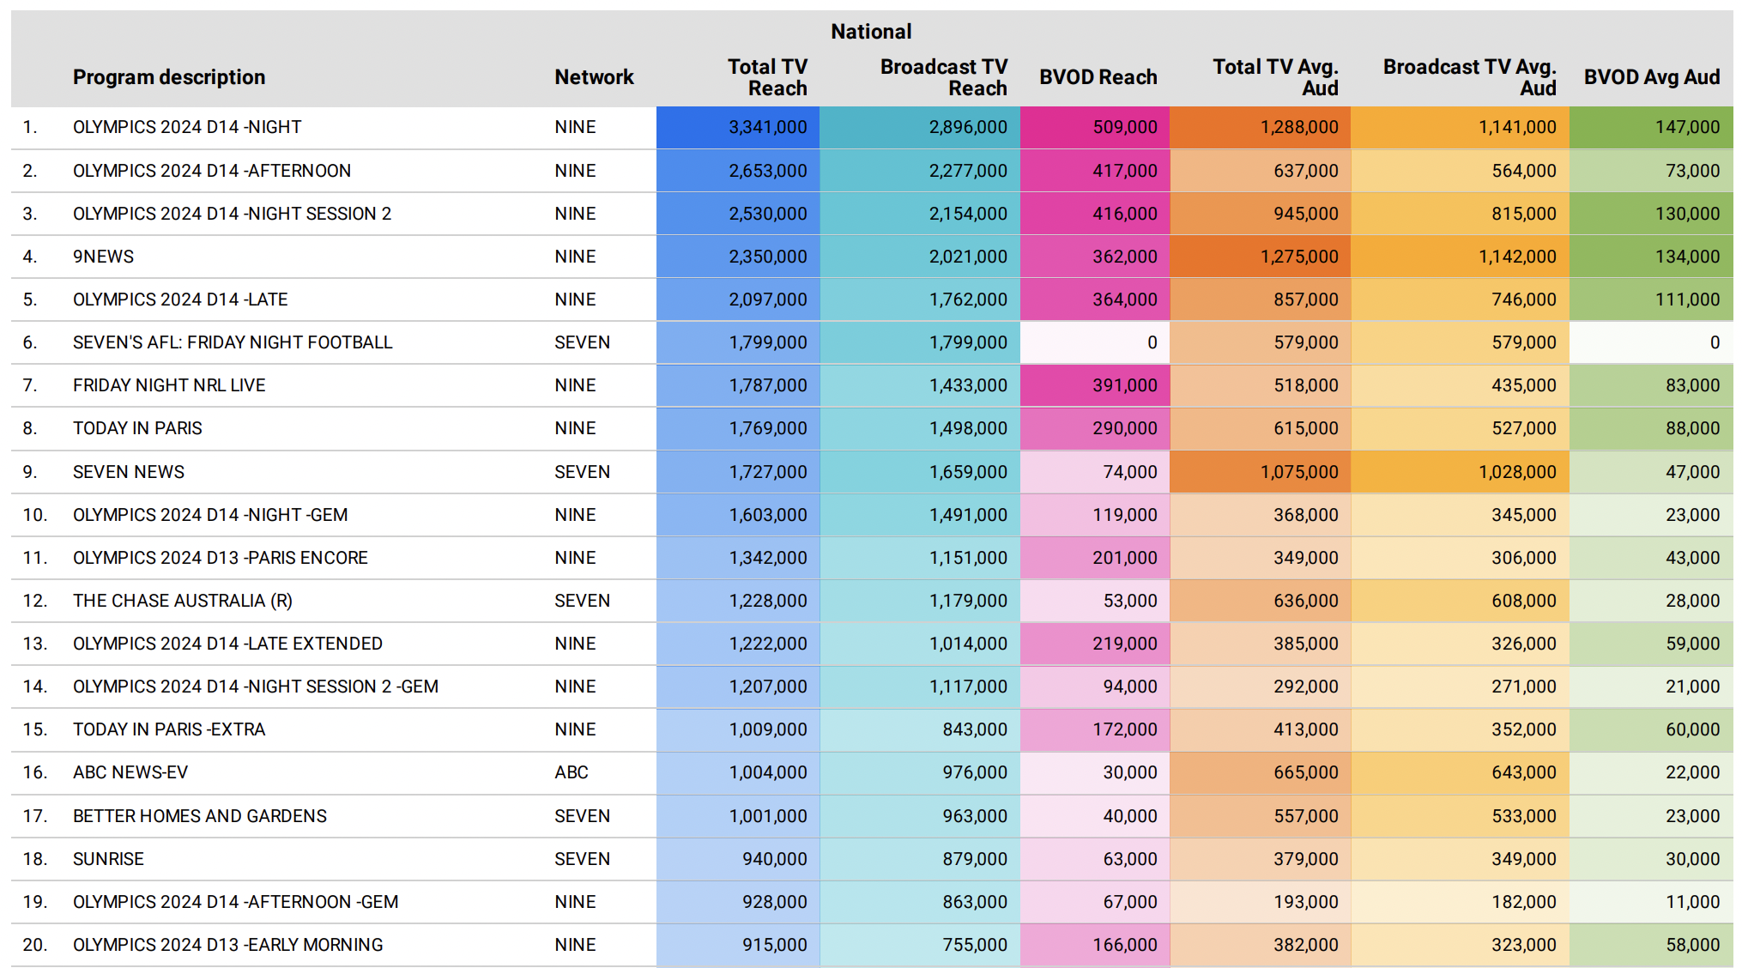Select the BVOD Avg Aud header
1742x968 pixels.
click(x=1652, y=77)
